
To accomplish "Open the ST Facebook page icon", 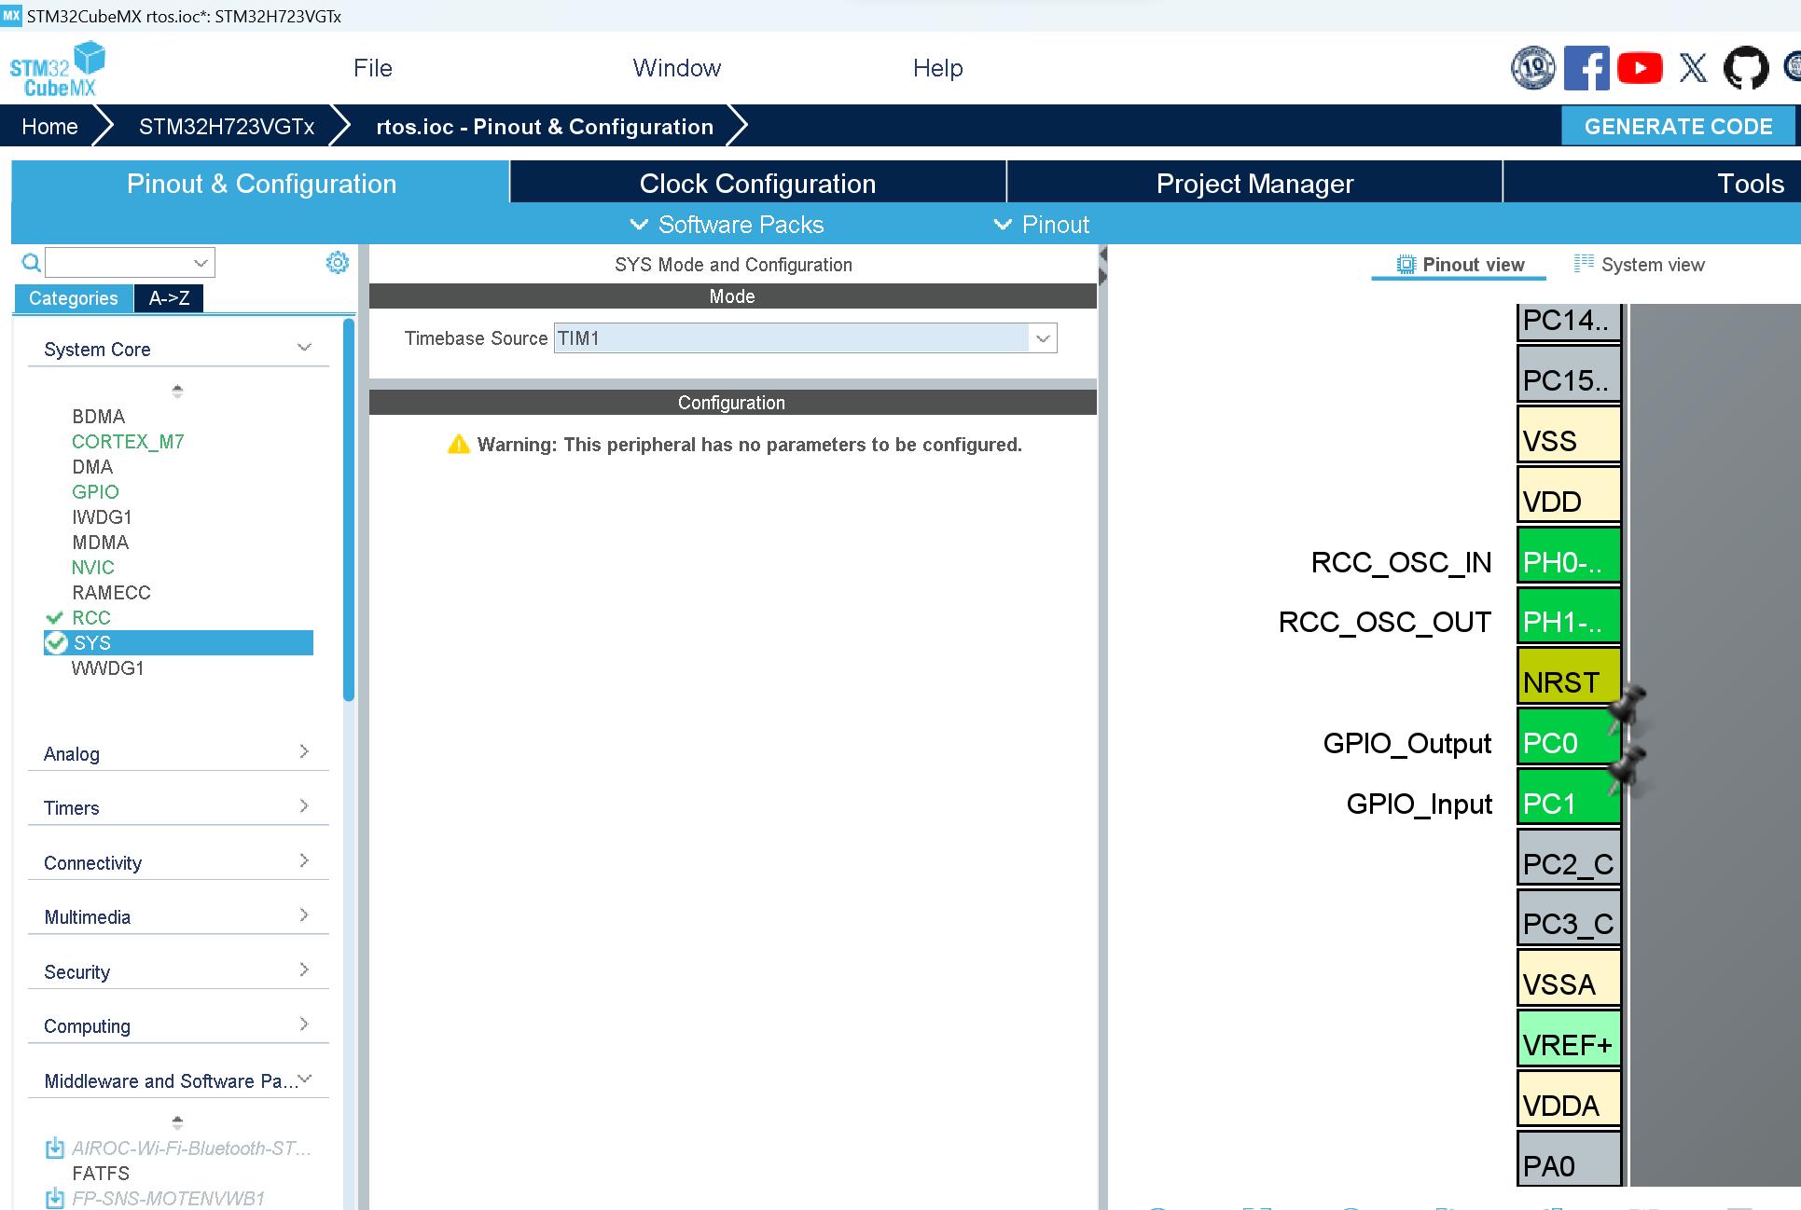I will point(1586,68).
